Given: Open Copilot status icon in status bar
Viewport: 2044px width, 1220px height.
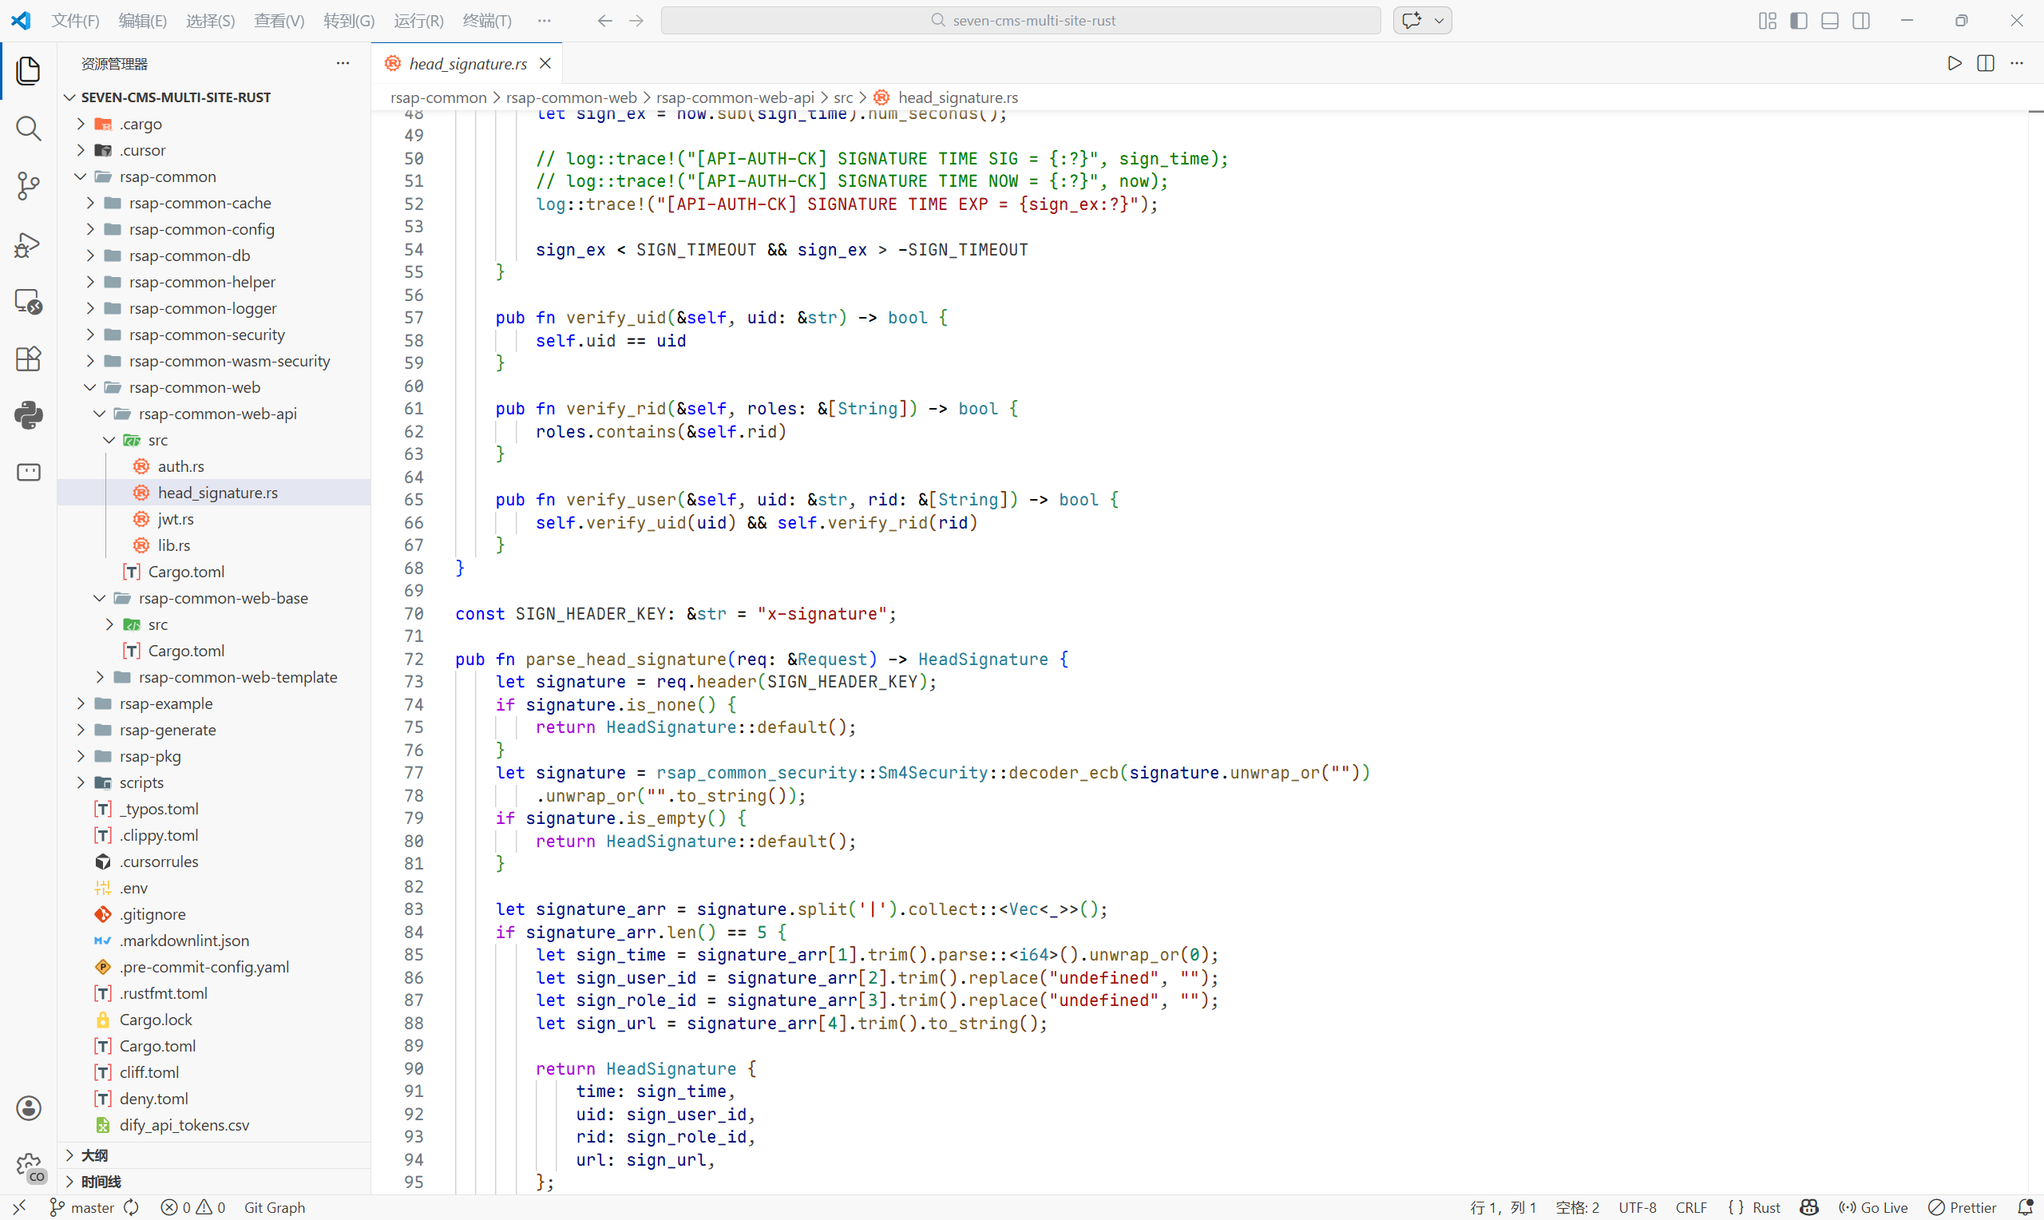Looking at the screenshot, I should pos(1809,1207).
